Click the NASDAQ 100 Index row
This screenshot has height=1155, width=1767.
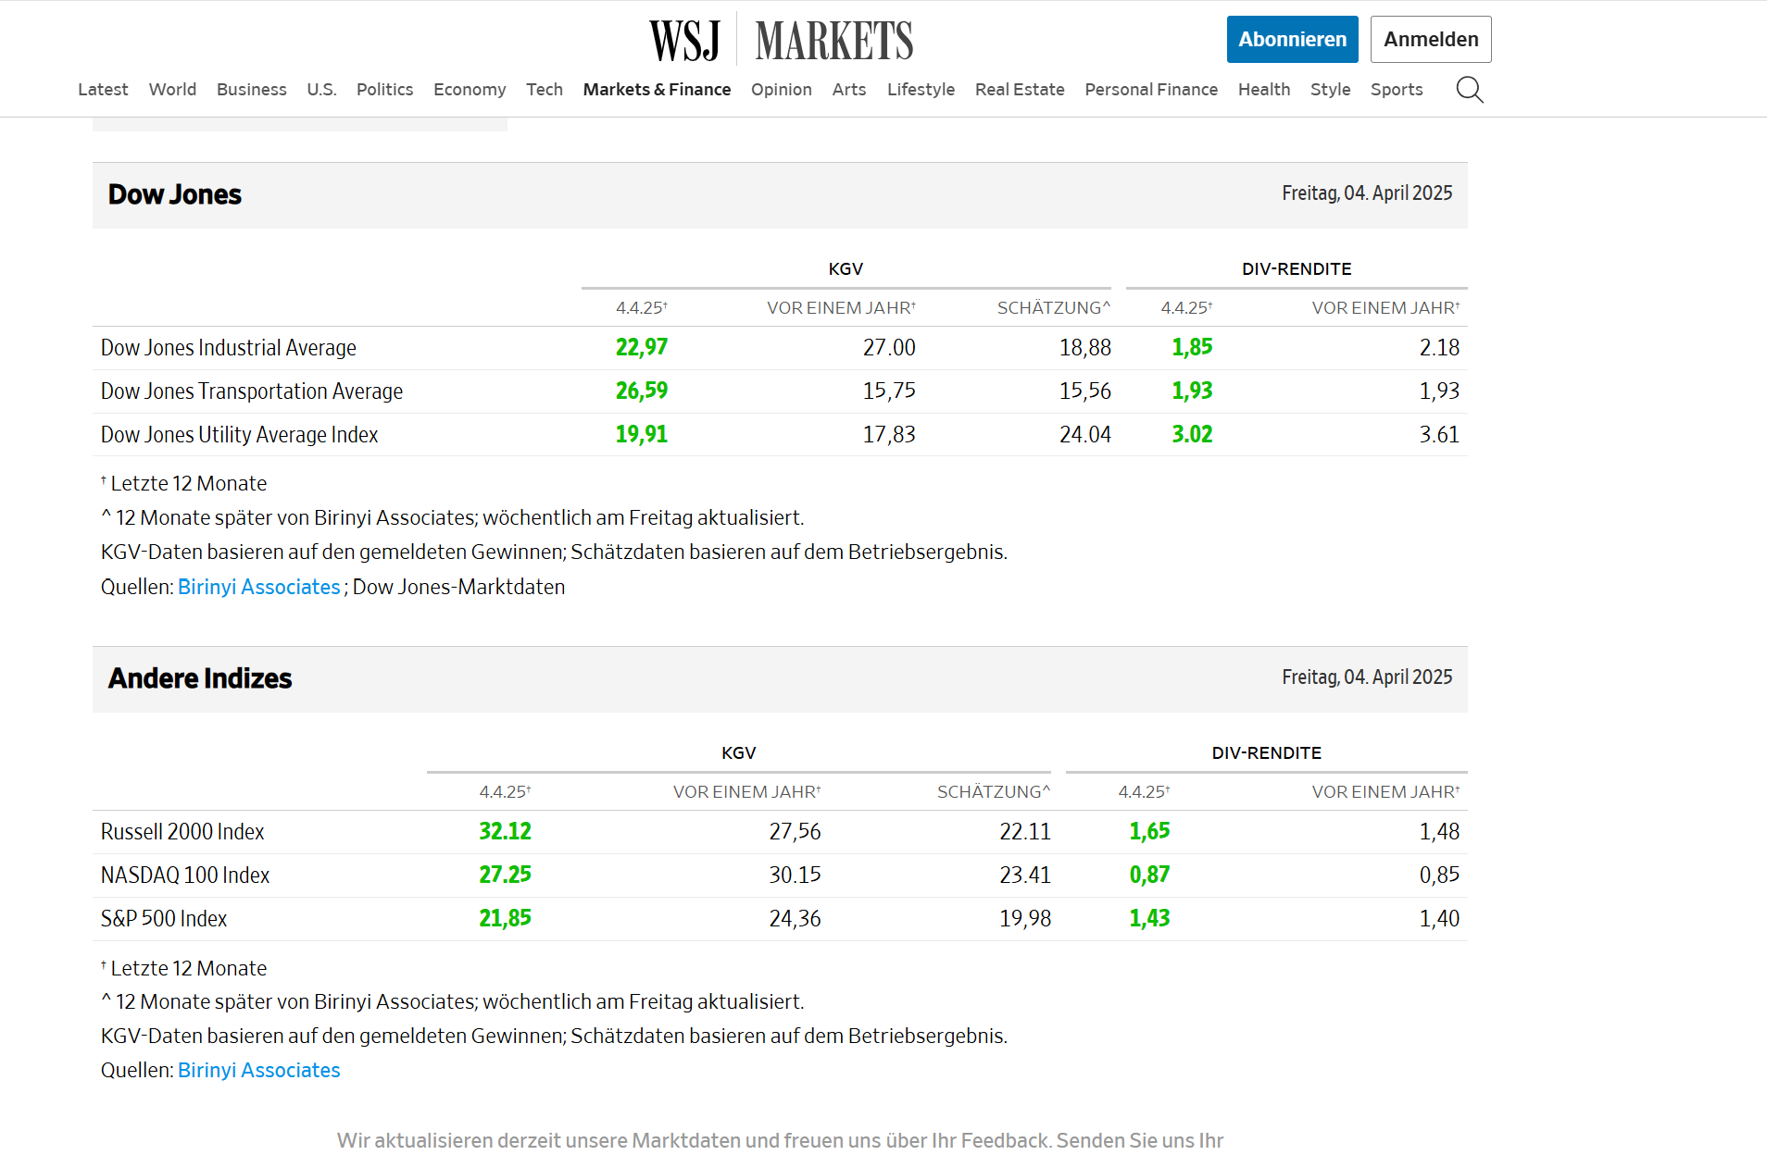click(185, 876)
